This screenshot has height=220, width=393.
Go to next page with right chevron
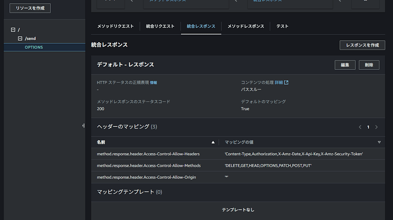[x=376, y=127]
